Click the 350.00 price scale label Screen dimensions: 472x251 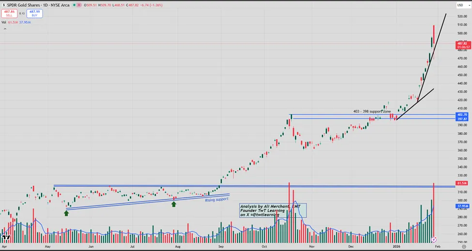point(462,159)
